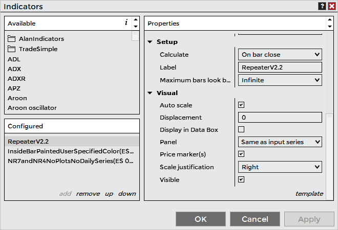Screen dimensions: 338x230
Task: Toggle the Visible checkbox
Action: pos(242,179)
